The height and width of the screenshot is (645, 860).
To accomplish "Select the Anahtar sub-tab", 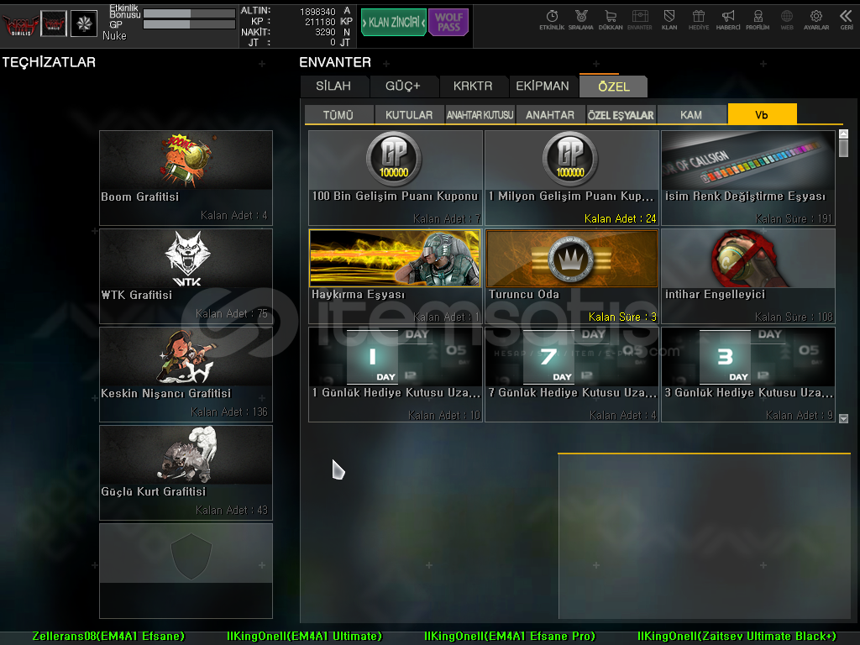I will 550,115.
